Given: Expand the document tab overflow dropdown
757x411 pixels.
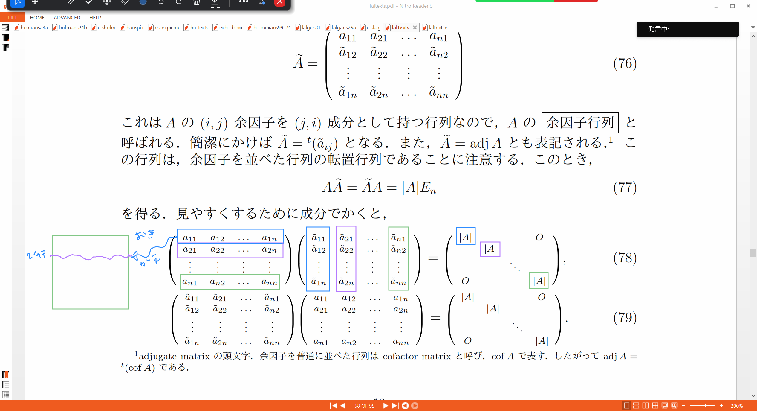Looking at the screenshot, I should click(x=753, y=28).
